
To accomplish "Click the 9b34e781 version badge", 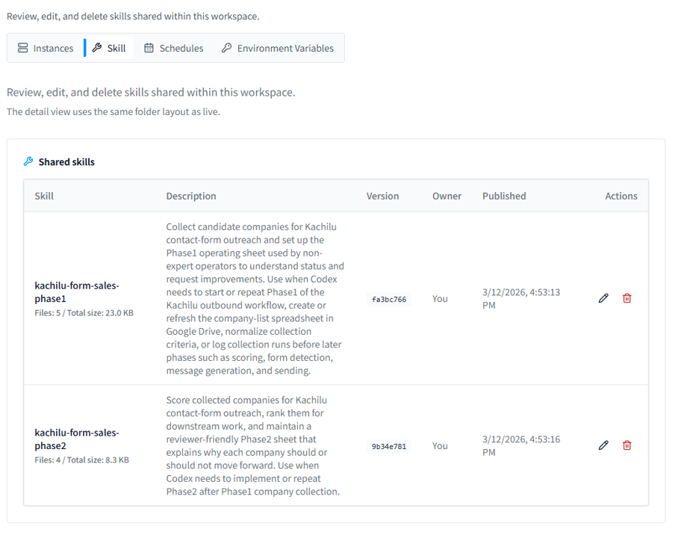I will tap(387, 445).
